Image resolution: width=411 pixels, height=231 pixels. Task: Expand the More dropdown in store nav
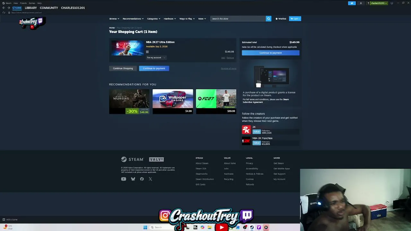click(202, 19)
